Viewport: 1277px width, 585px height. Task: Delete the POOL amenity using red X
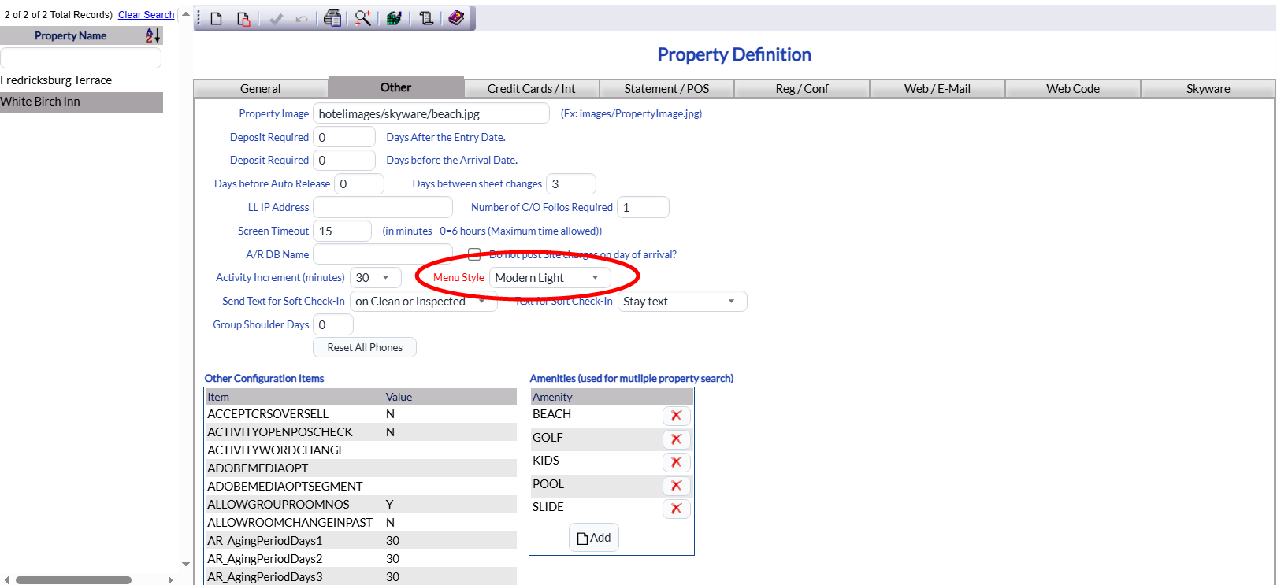[676, 486]
